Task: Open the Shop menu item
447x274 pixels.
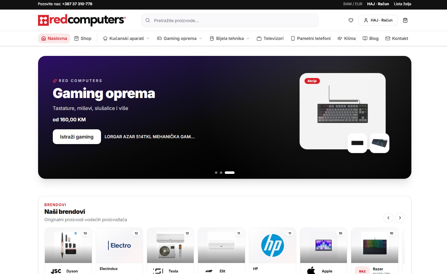Action: 83,38
